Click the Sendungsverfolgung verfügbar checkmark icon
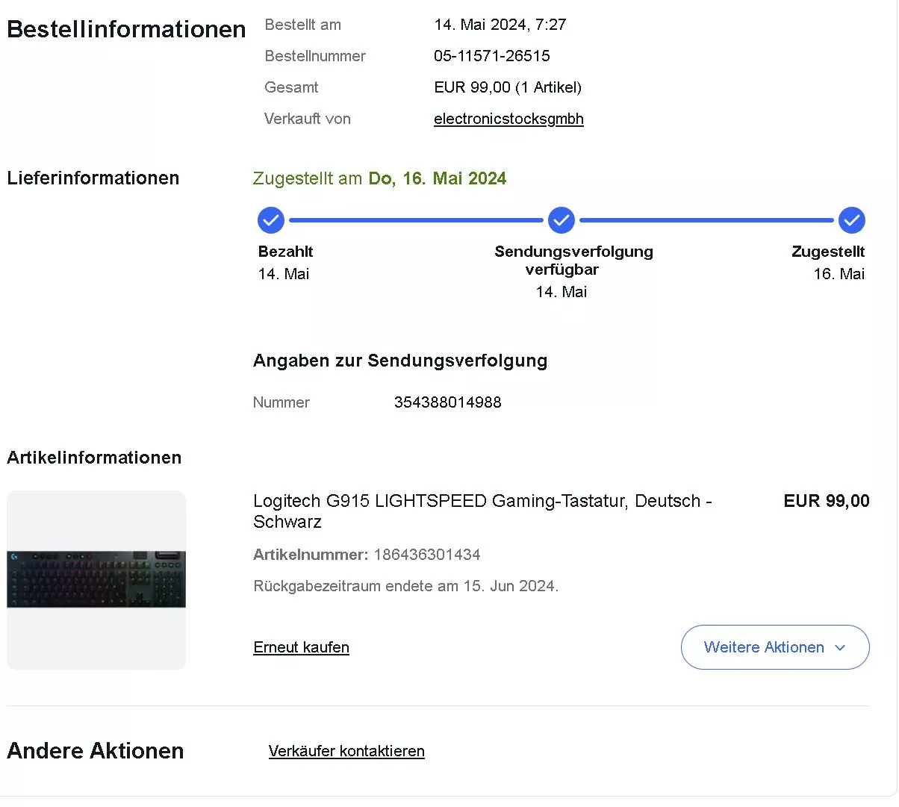The height and width of the screenshot is (807, 899). click(562, 220)
